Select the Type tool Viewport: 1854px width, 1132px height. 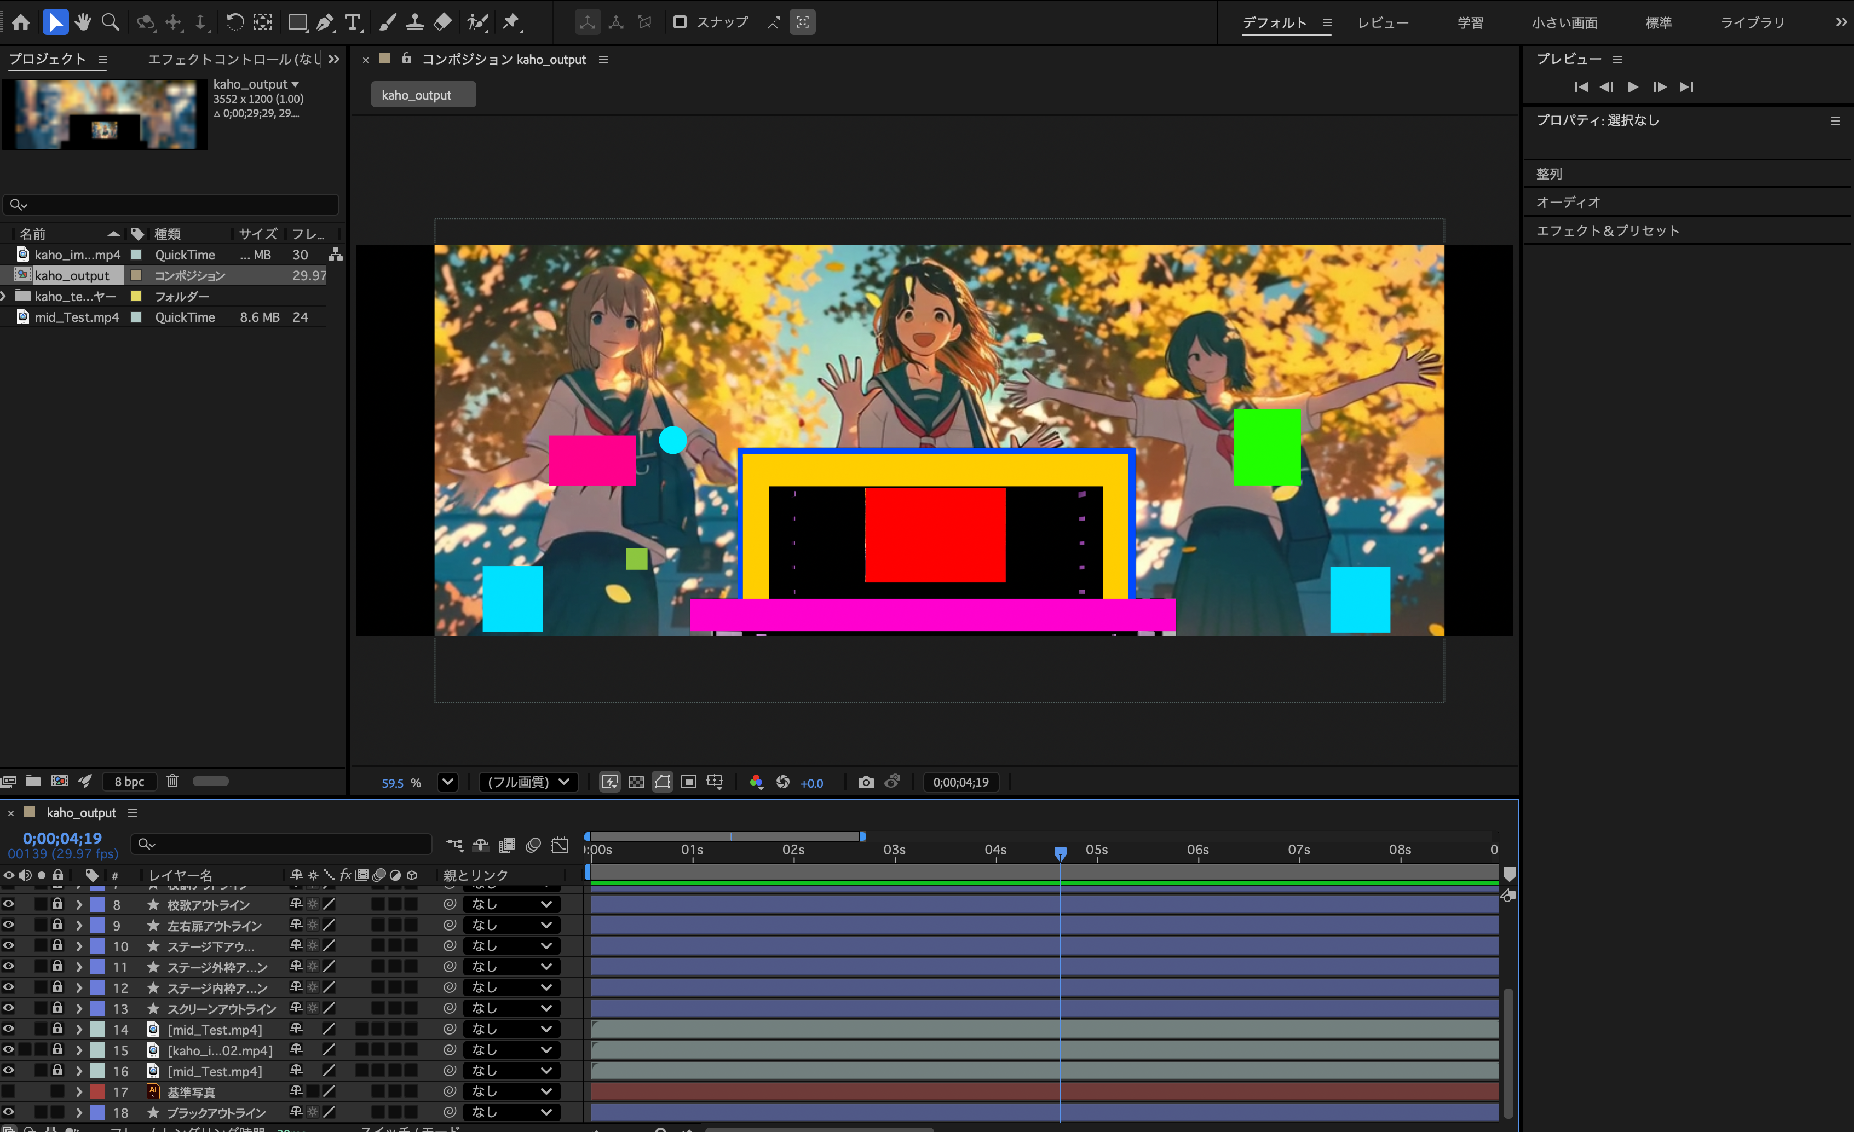coord(352,22)
